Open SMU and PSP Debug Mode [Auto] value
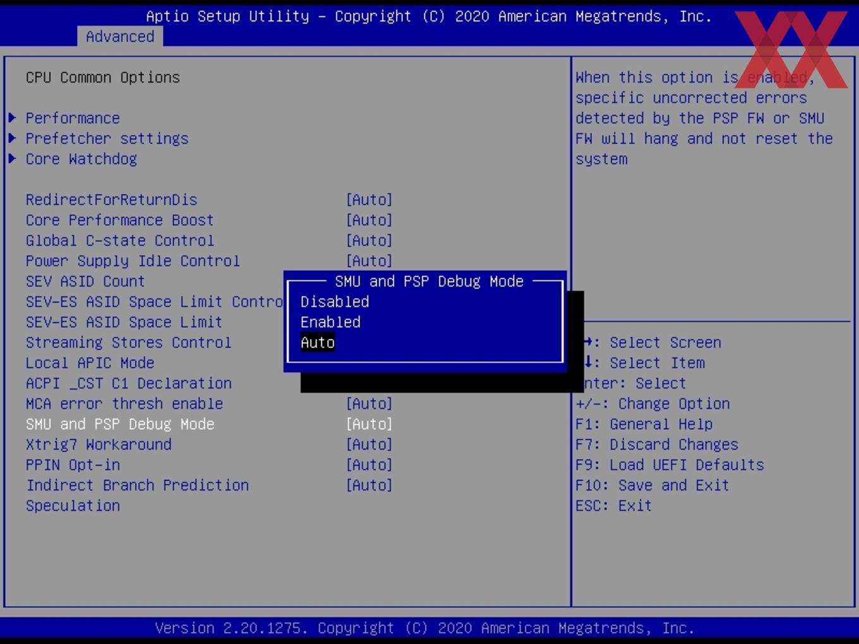 click(x=369, y=424)
